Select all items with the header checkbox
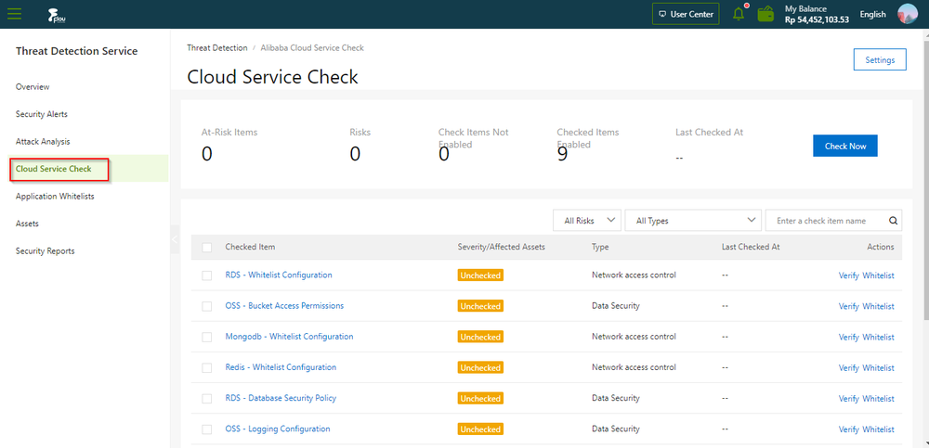Image resolution: width=929 pixels, height=448 pixels. (x=207, y=248)
